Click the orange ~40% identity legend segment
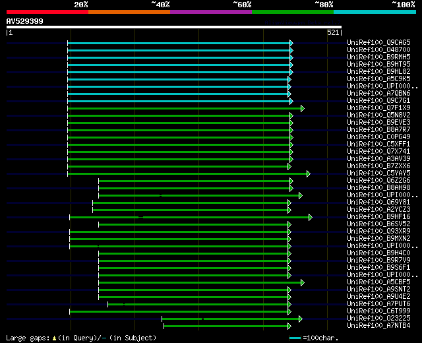The image size is (422, 343). coord(129,11)
